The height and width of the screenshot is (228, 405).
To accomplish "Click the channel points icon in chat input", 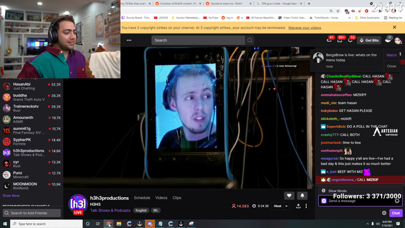I will pyautogui.click(x=324, y=201).
